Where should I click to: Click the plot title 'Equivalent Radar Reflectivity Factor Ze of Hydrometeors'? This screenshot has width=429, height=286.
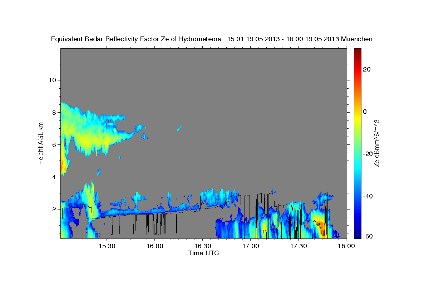[136, 39]
